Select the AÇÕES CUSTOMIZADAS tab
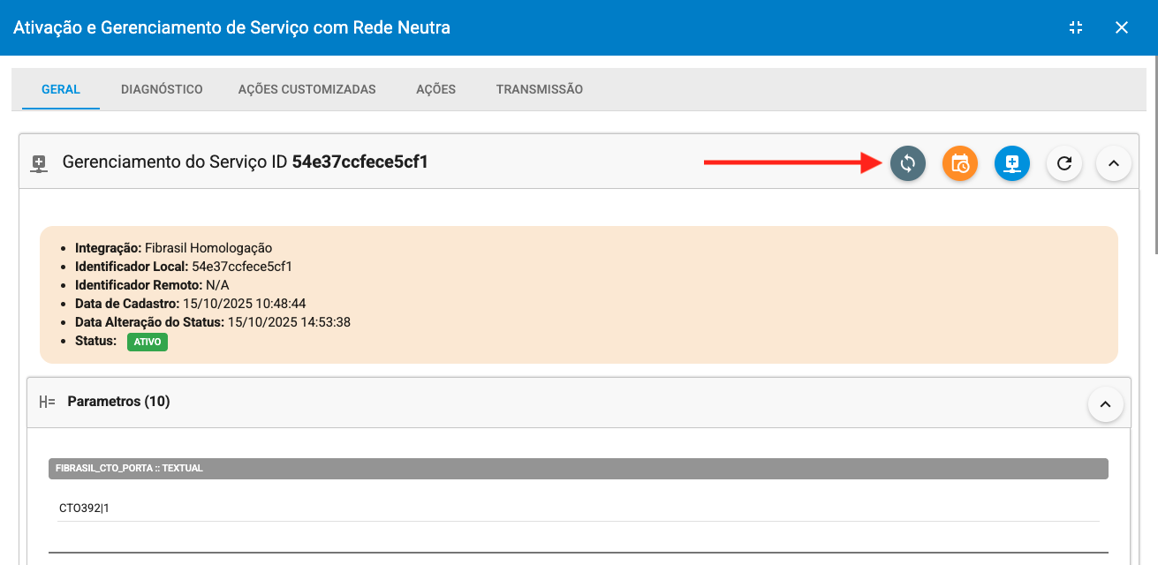1158x565 pixels. pyautogui.click(x=307, y=89)
